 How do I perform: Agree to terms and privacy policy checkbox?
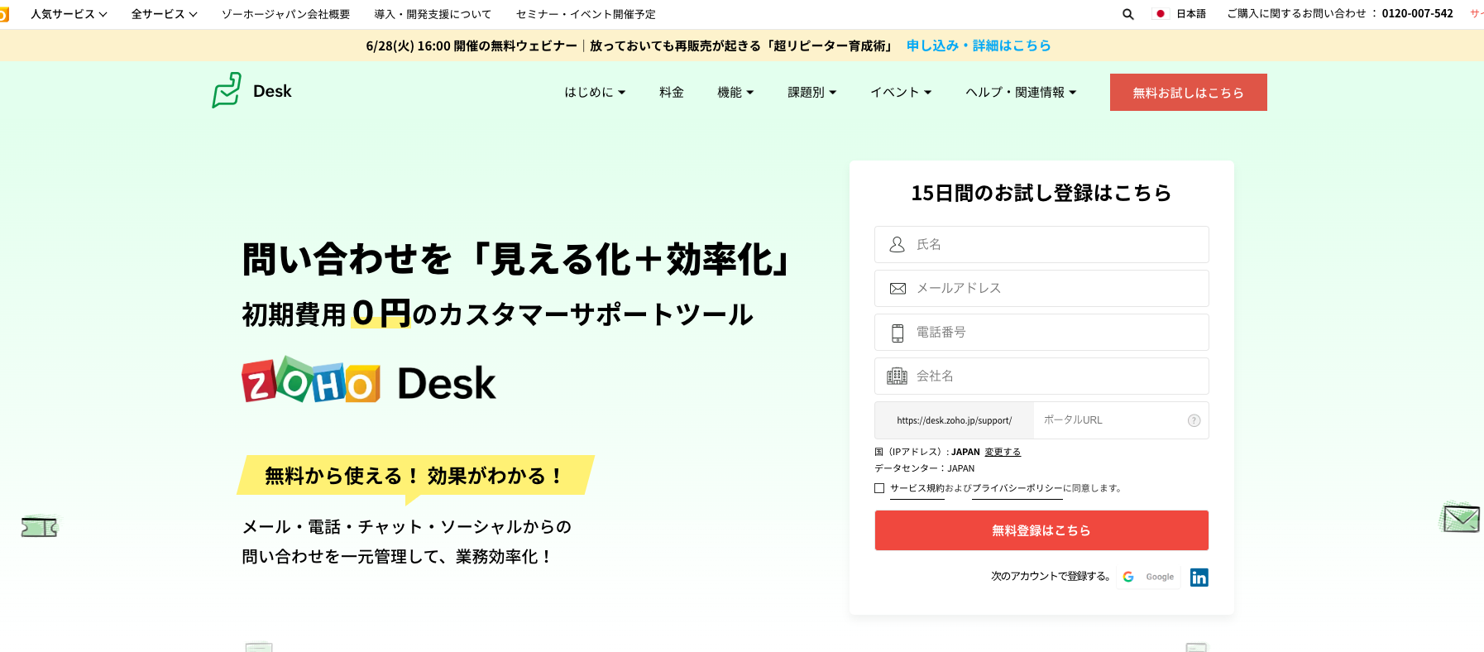point(879,488)
